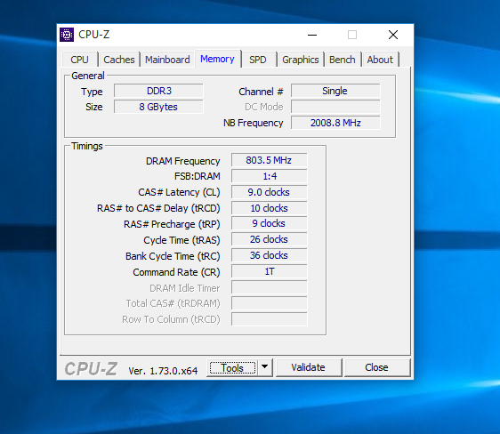The height and width of the screenshot is (434, 500).
Task: Click the DDR3 memory type field
Action: click(x=158, y=91)
